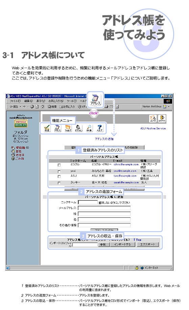Click the エクスポート export button

(147, 244)
